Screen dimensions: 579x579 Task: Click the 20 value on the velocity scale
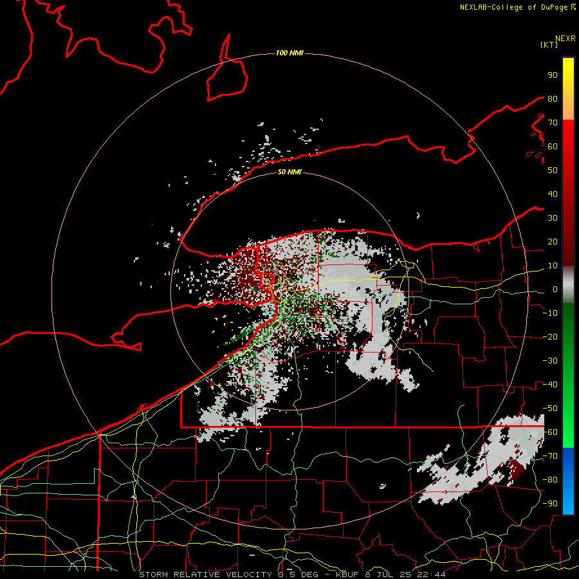tap(553, 242)
